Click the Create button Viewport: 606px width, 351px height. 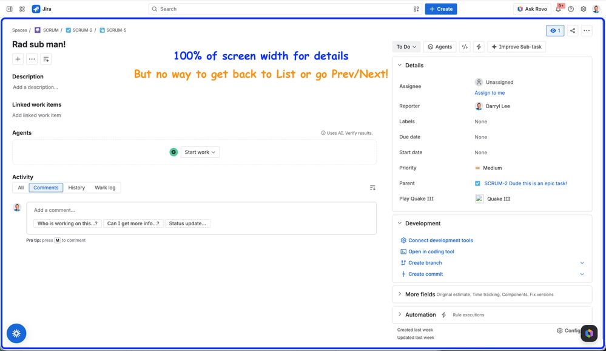pyautogui.click(x=441, y=9)
